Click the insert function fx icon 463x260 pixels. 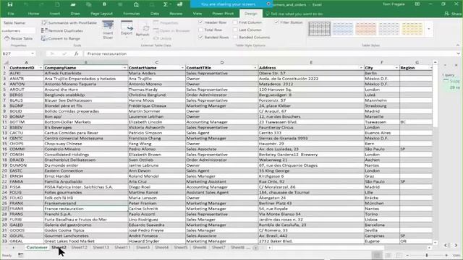[x=76, y=53]
